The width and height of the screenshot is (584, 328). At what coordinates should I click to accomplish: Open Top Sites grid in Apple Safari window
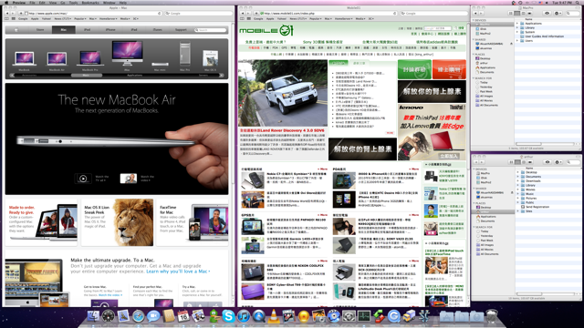pos(14,18)
